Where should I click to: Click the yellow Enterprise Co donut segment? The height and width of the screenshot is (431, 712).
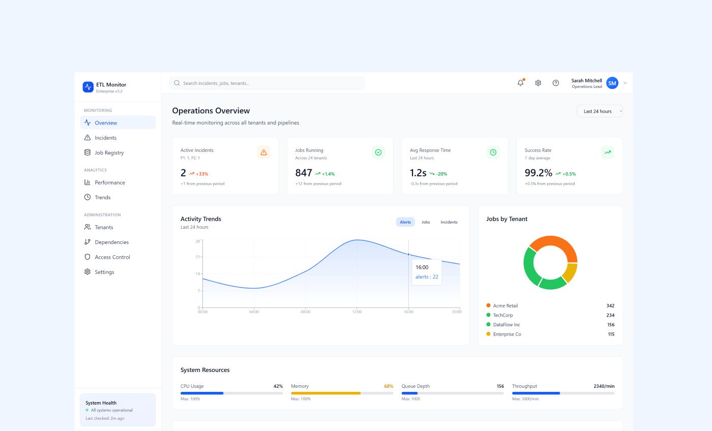point(571,273)
